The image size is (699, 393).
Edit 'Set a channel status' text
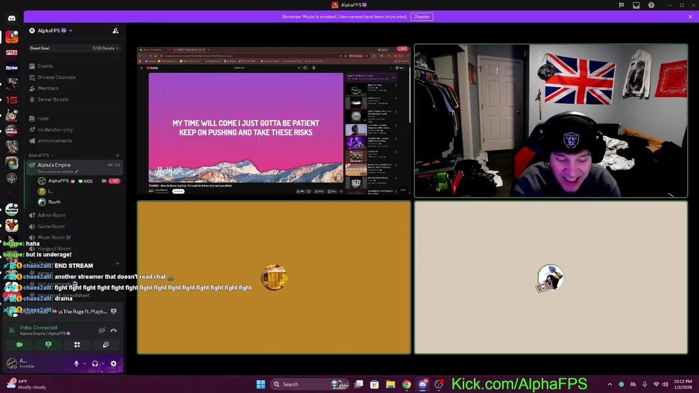(57, 171)
